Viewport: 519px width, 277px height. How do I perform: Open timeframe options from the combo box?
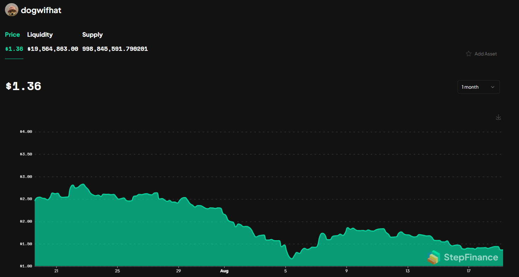[x=478, y=87]
